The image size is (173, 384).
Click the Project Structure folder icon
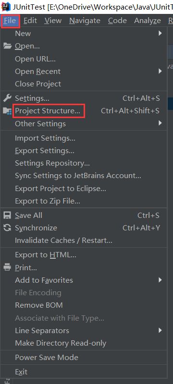[x=7, y=111]
